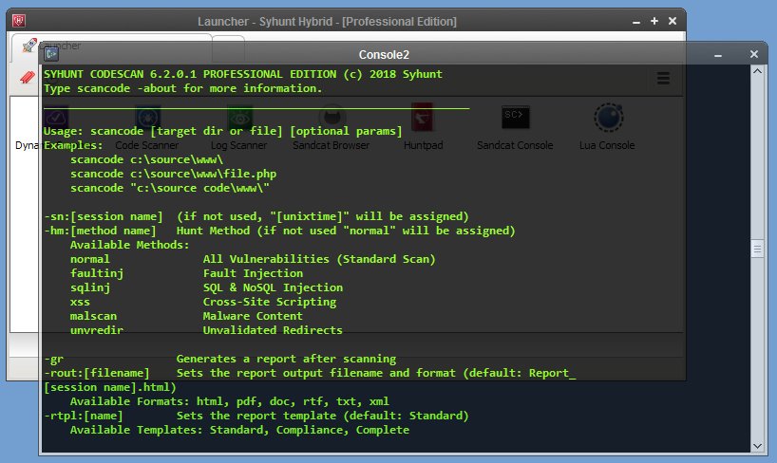Click the 'Lua Console' label
The image size is (777, 463).
click(x=607, y=145)
